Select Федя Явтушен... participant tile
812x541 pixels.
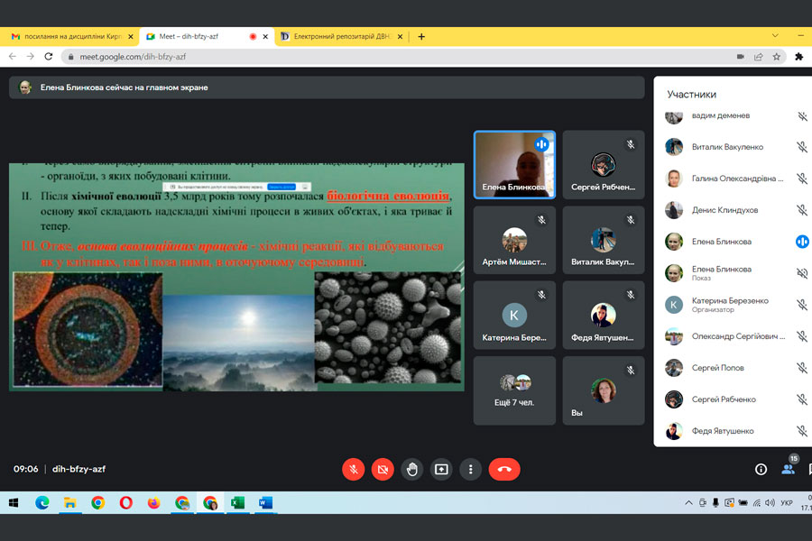[604, 315]
